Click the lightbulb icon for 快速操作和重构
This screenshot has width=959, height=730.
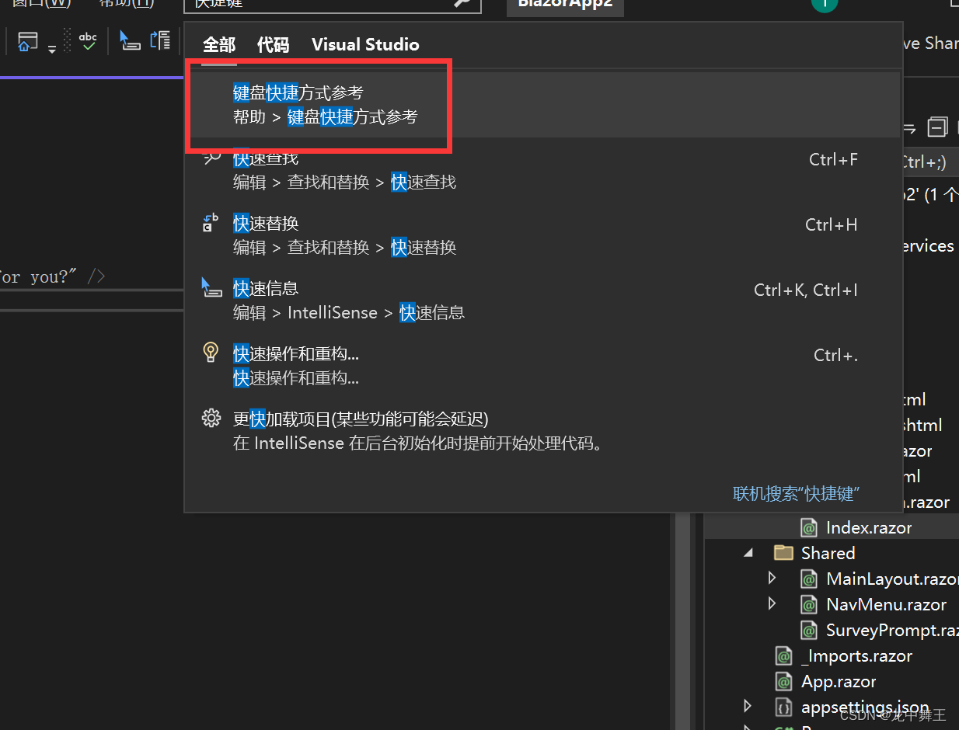211,353
